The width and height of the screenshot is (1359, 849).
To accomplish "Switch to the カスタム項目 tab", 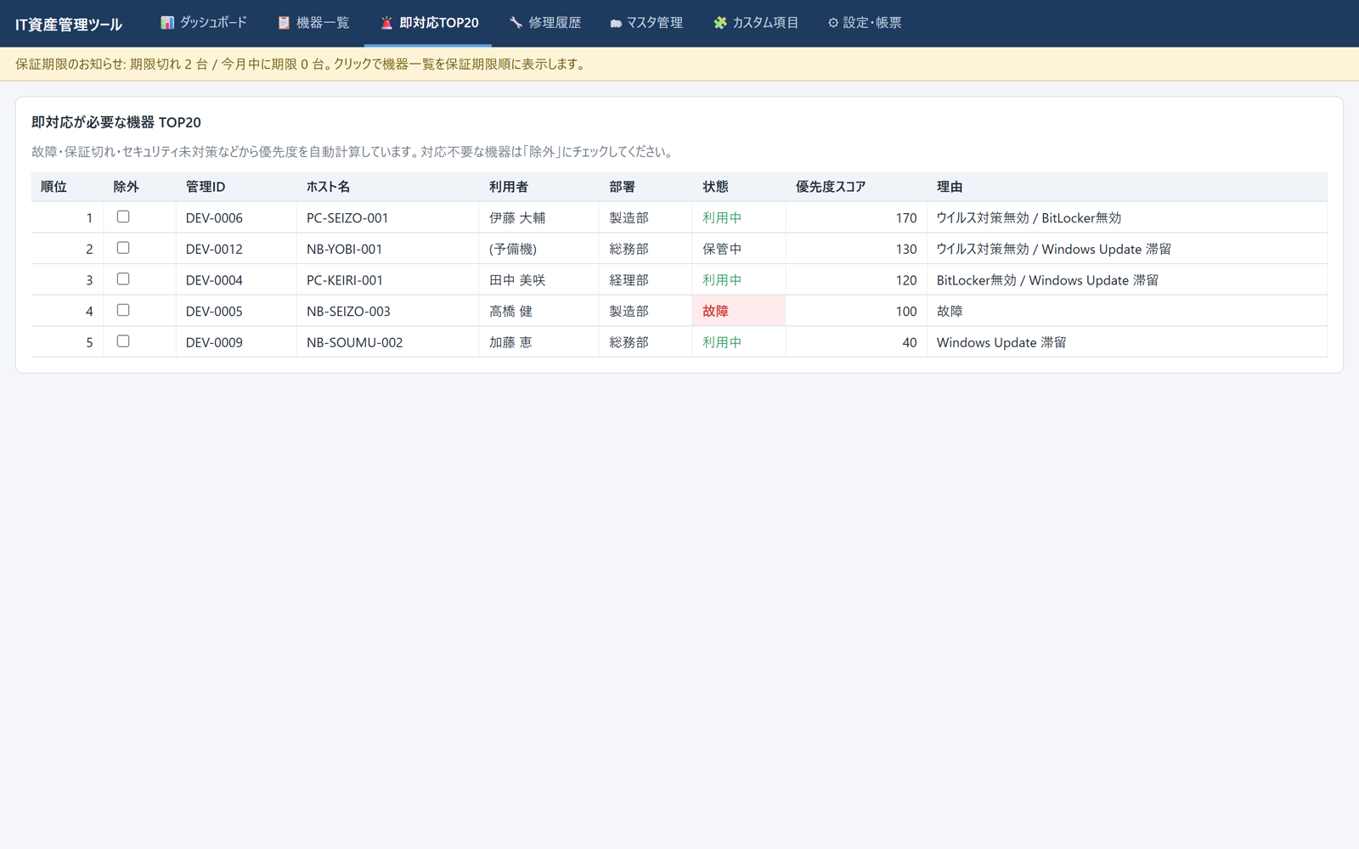I will tap(756, 23).
